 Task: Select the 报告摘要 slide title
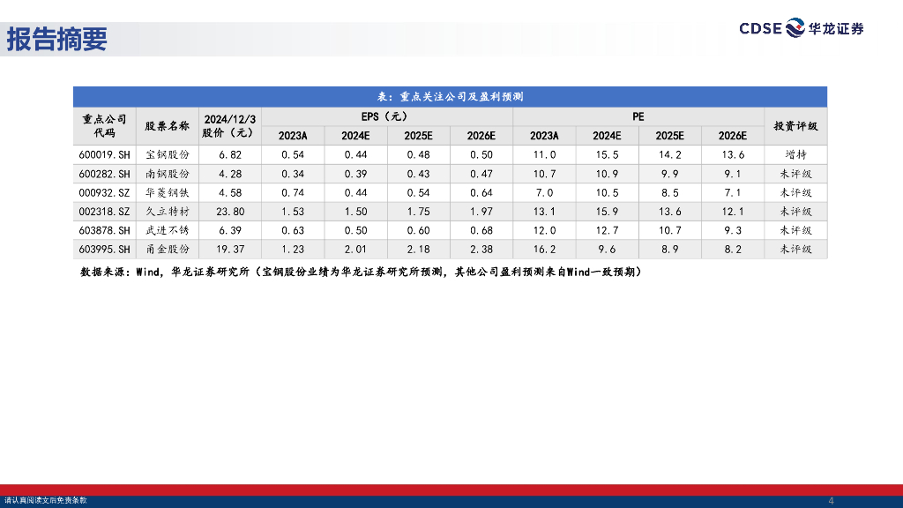(56, 39)
